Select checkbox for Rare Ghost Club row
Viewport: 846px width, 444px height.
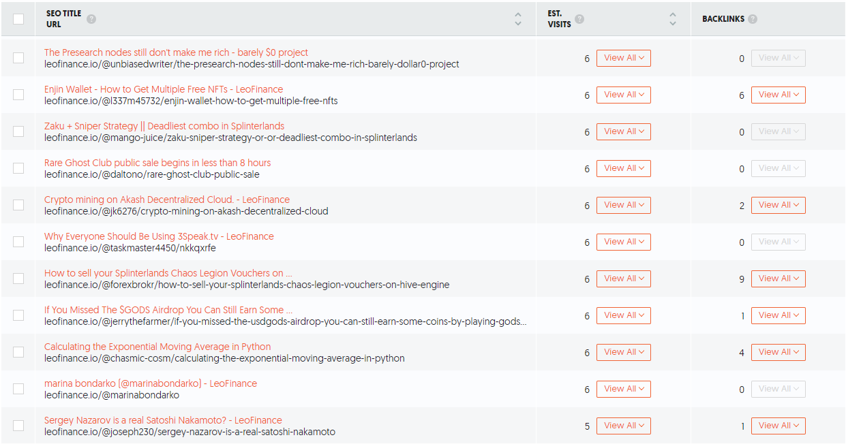(x=18, y=168)
